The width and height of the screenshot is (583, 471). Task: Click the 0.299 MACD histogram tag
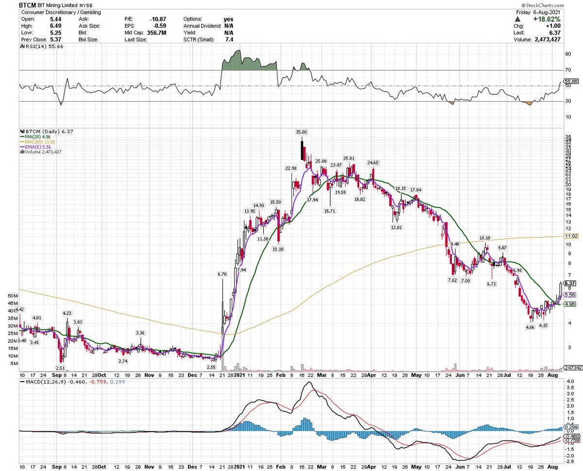point(570,427)
